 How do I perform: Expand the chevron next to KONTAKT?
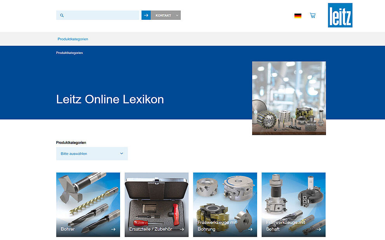click(x=177, y=15)
